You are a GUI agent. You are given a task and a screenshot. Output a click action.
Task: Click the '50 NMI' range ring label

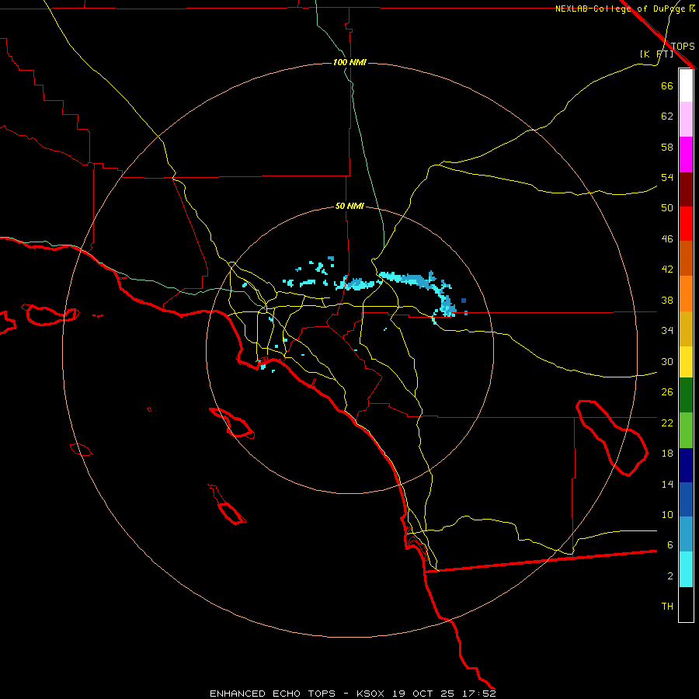pos(349,206)
